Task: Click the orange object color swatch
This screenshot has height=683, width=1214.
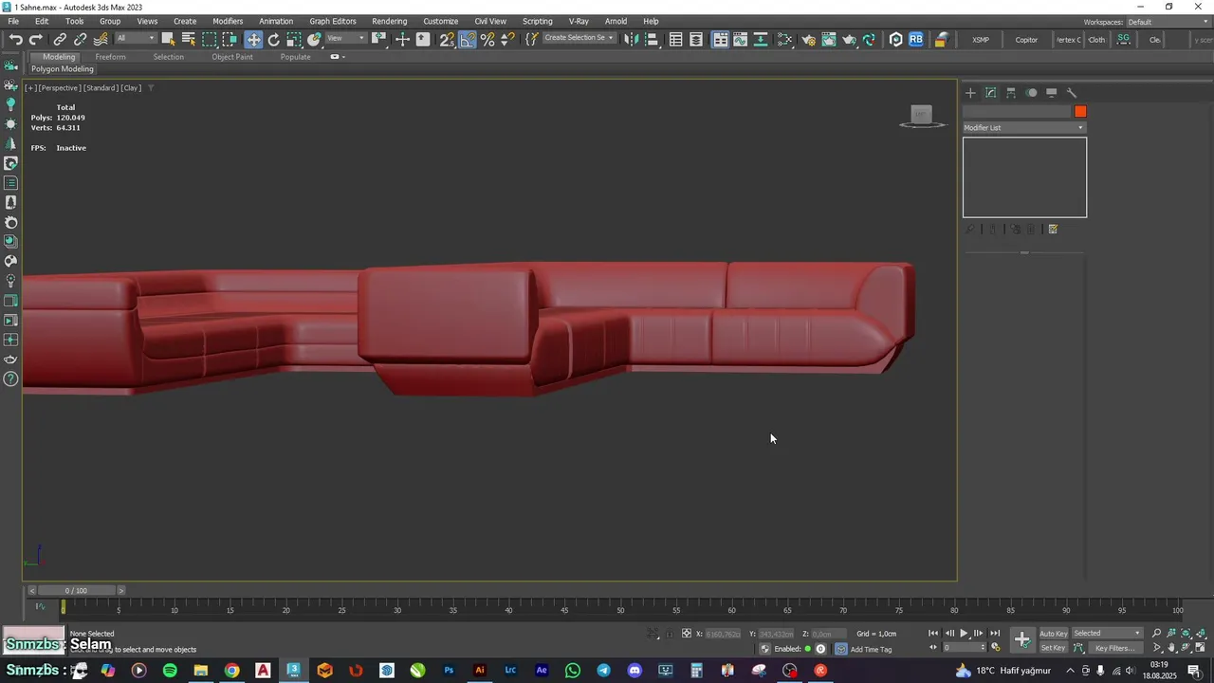Action: [x=1080, y=112]
